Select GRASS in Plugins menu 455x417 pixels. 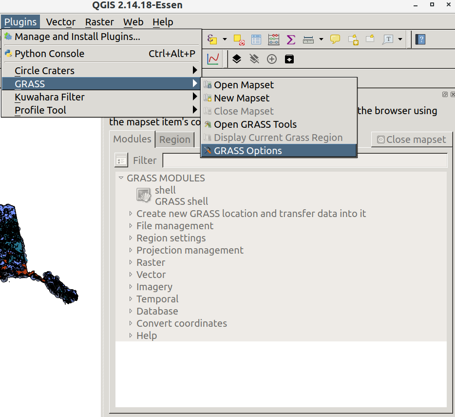101,84
